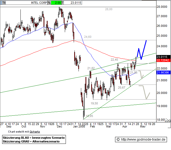The width and height of the screenshot is (171, 150).
Task: Click the 28,00 resistance level label
Action: (x=109, y=9)
